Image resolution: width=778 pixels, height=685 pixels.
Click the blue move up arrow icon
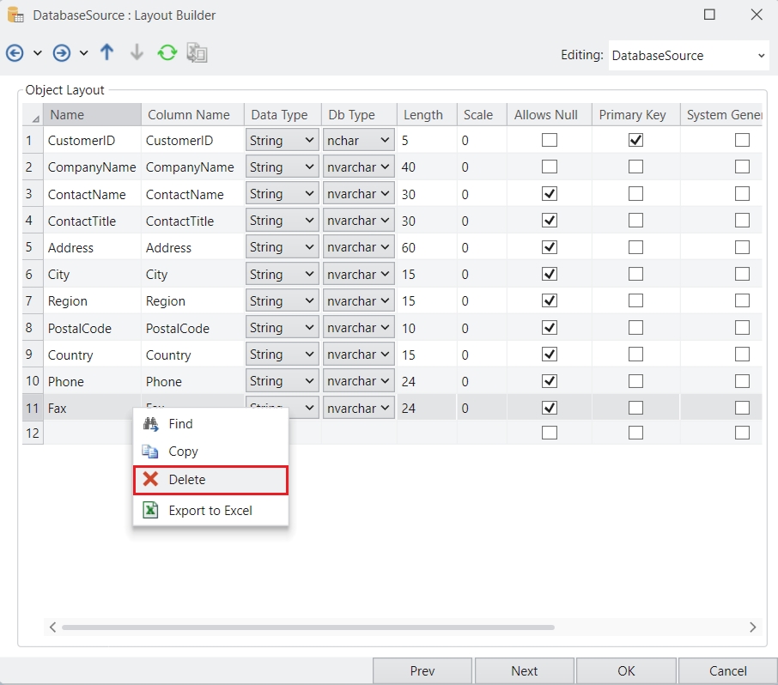(106, 53)
